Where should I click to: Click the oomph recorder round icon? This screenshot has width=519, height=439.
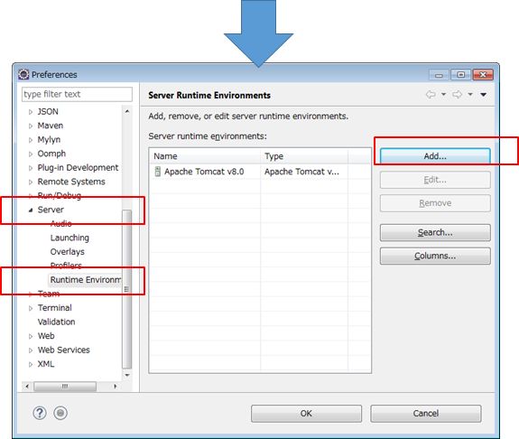tap(60, 413)
